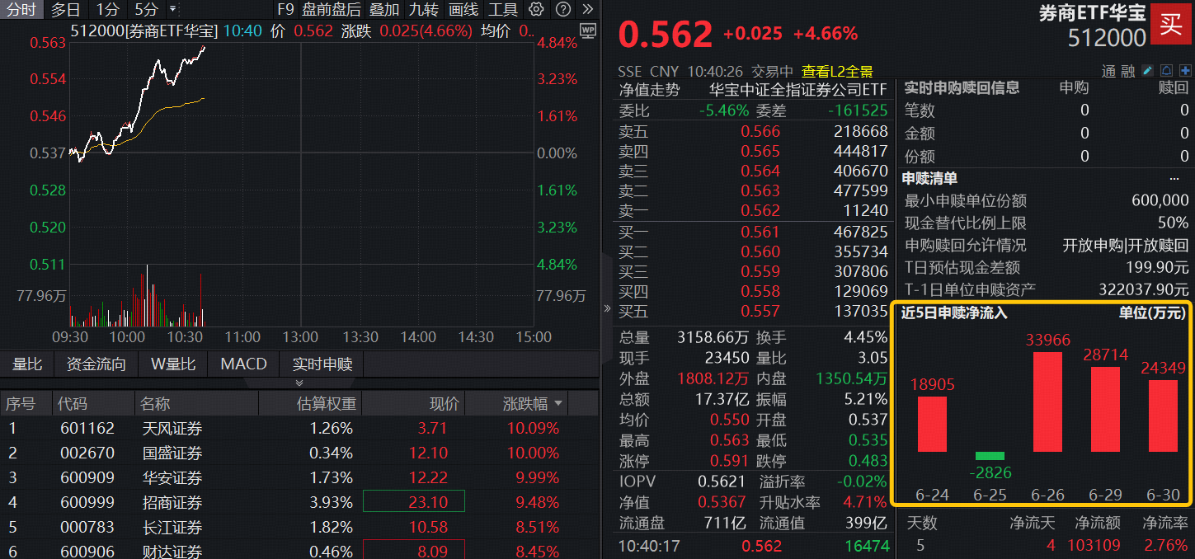
Task: Click the 6-30 bar showing 24349
Action: tap(1163, 416)
